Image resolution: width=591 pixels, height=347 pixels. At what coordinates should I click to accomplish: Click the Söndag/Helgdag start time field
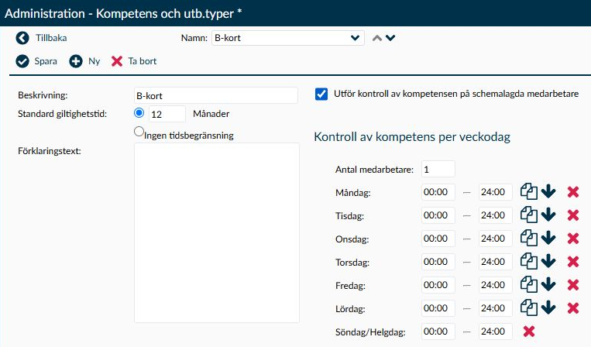438,332
